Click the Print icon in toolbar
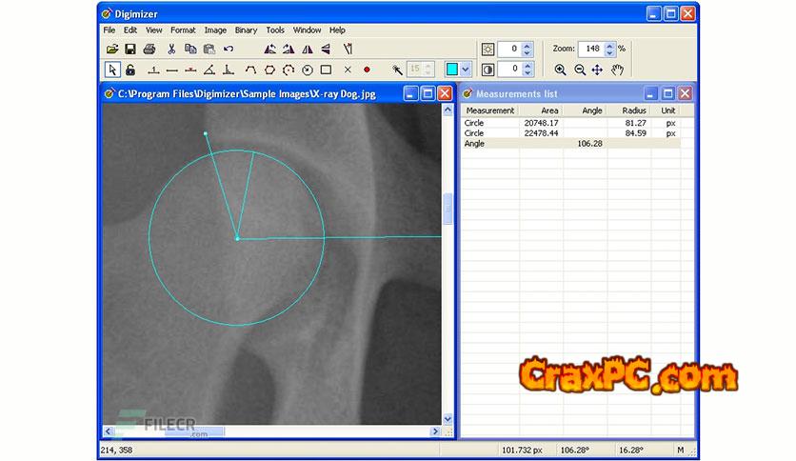This screenshot has height=461, width=796. click(x=149, y=49)
